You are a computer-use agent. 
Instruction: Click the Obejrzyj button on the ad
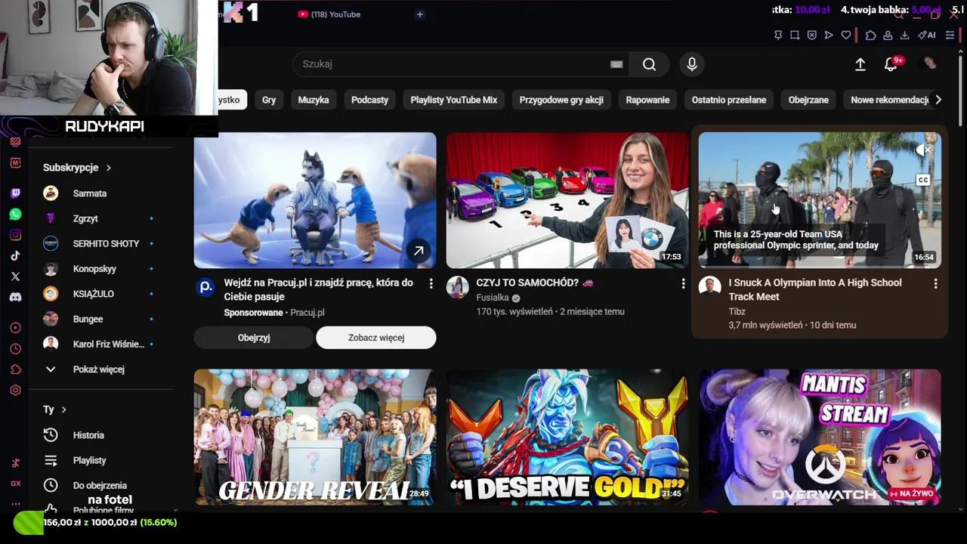(254, 338)
